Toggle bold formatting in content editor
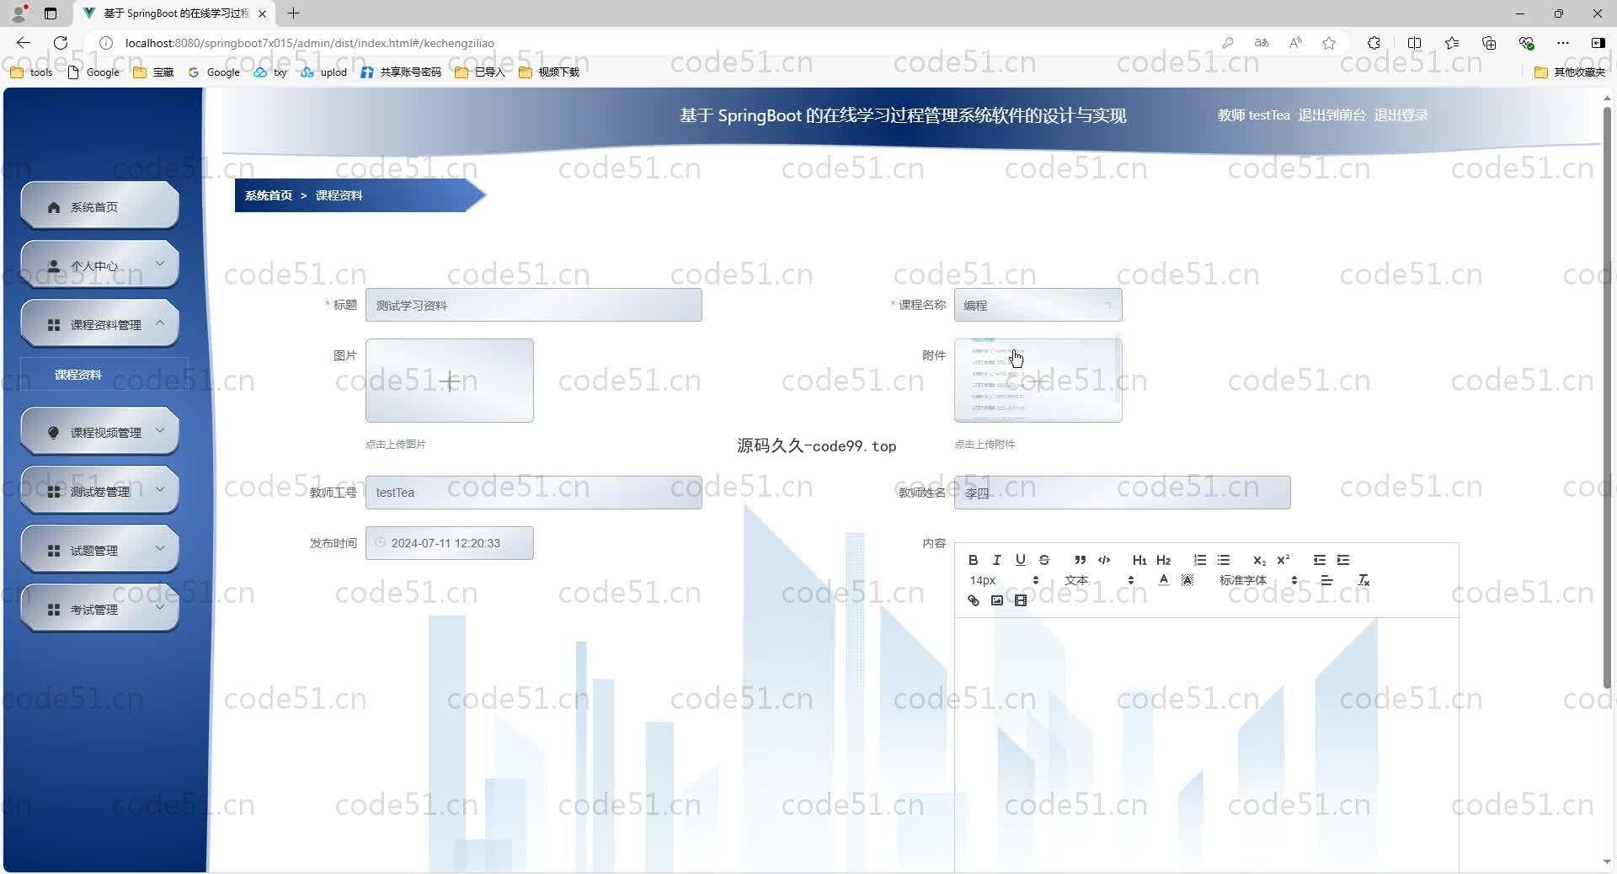The width and height of the screenshot is (1617, 874). click(973, 560)
